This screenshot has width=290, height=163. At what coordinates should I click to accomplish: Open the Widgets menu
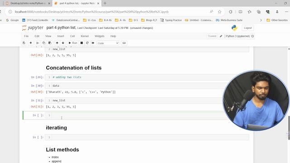[x=99, y=36]
